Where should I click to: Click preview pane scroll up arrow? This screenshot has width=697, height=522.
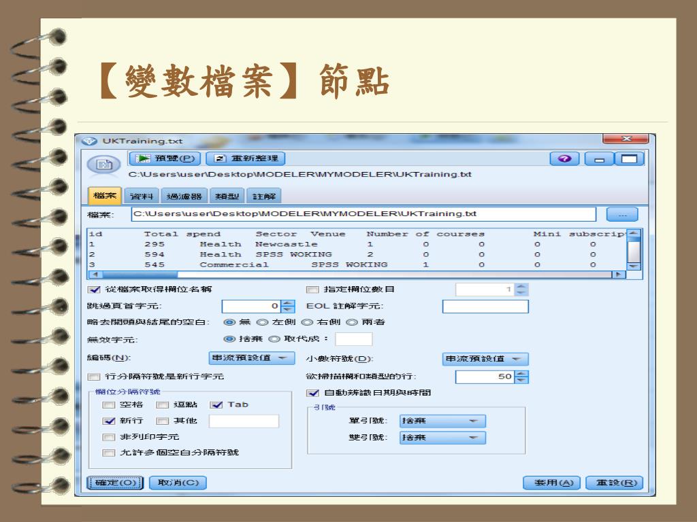(x=634, y=232)
